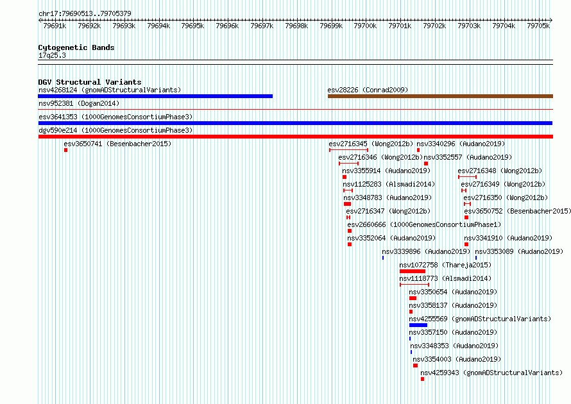
Task: Select the red nsv1072758 variant bar
Action: pyautogui.click(x=413, y=271)
